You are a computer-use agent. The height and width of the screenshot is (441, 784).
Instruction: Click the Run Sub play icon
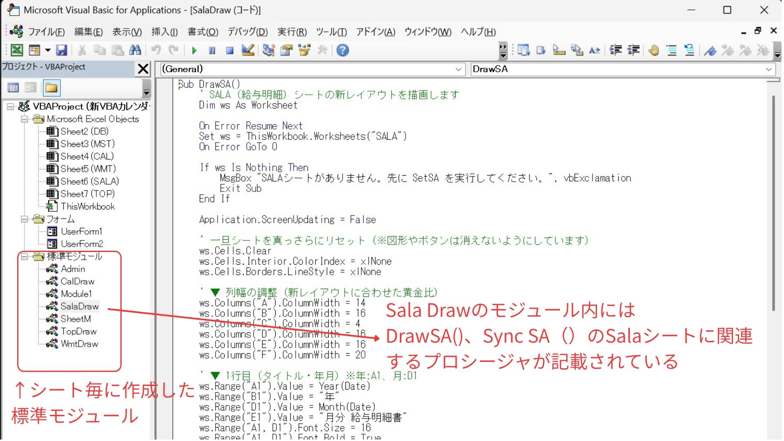[194, 51]
